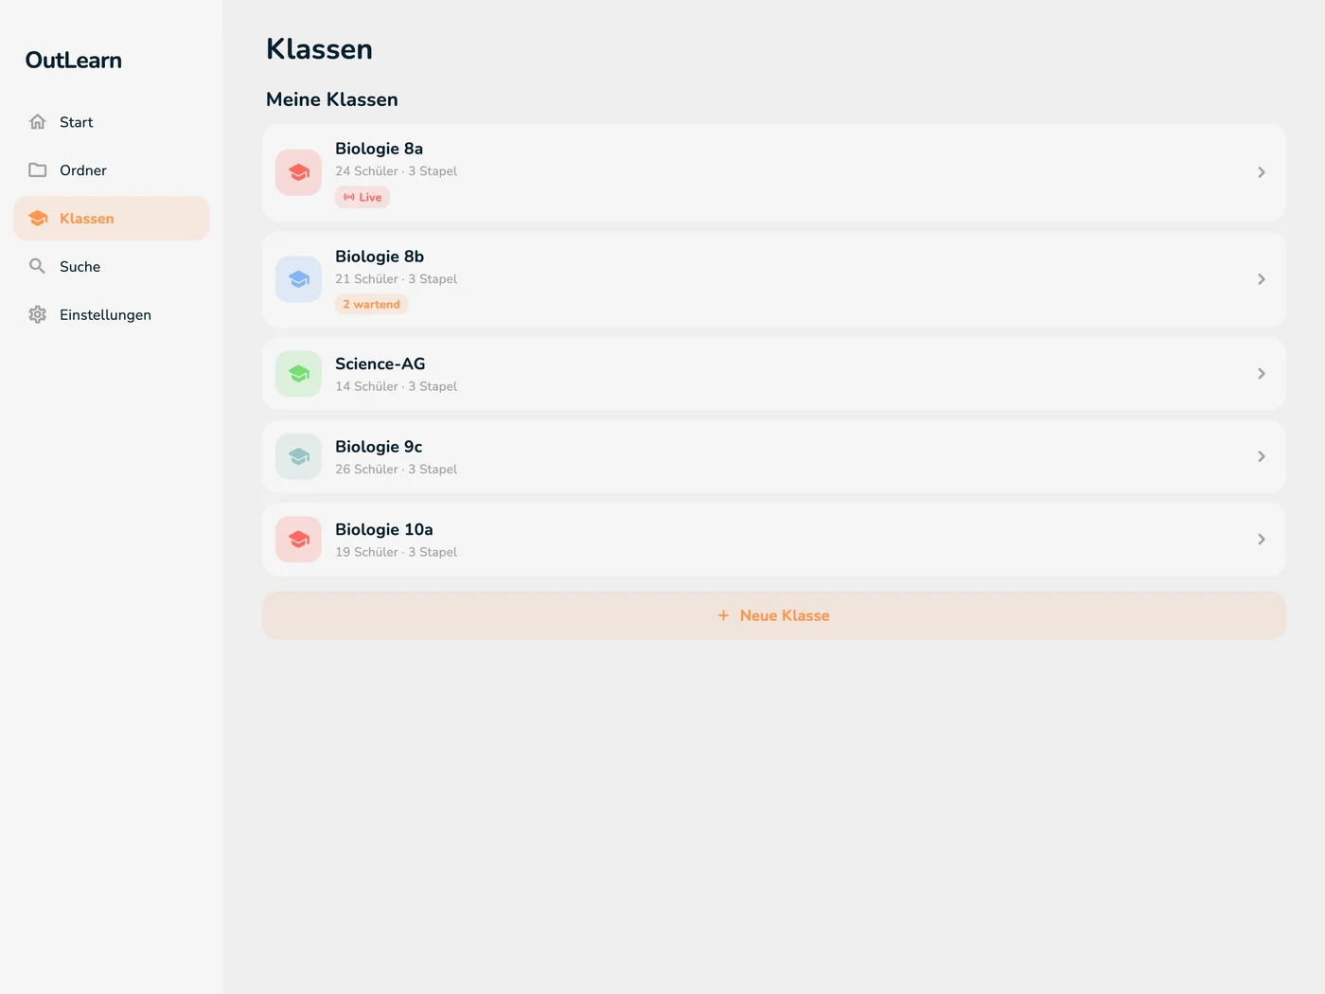Viewport: 1325px width, 994px height.
Task: Click the OutLearn logo
Action: tap(74, 61)
